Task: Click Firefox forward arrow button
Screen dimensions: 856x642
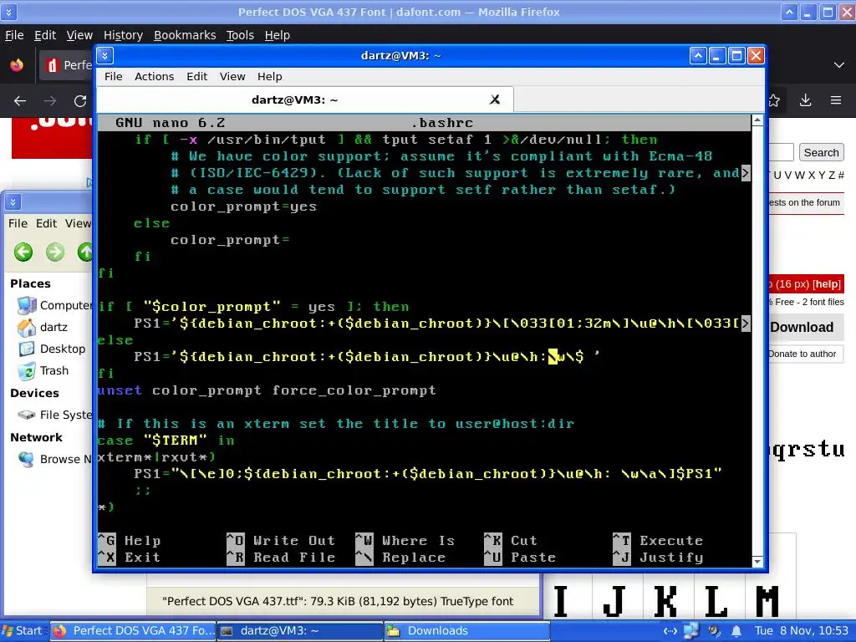Action: pyautogui.click(x=50, y=101)
